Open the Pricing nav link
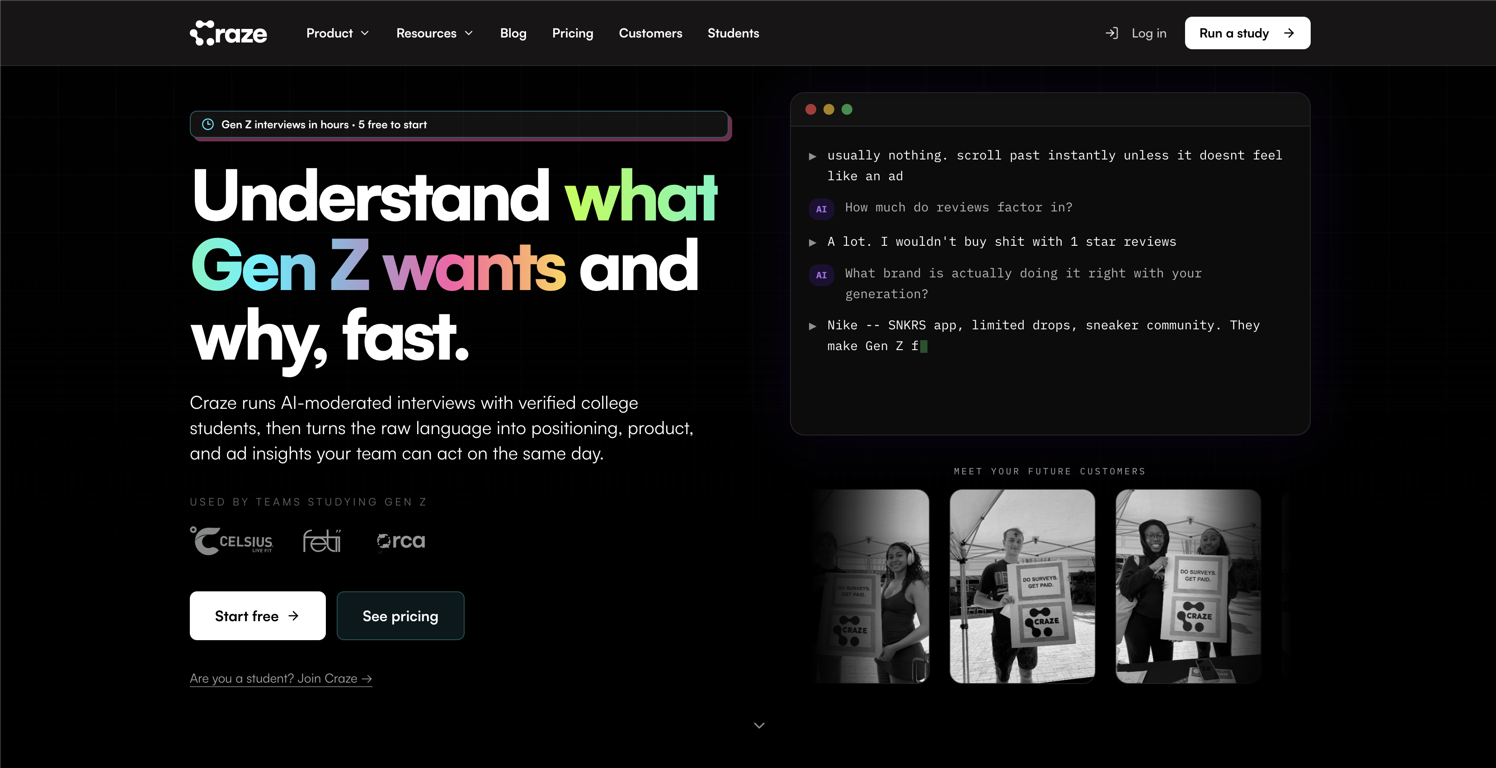This screenshot has width=1496, height=768. pos(573,33)
